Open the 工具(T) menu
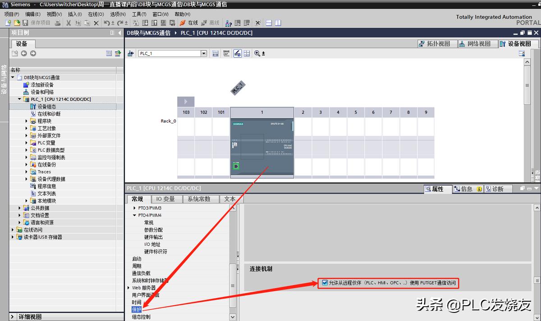The width and height of the screenshot is (541, 321). (x=139, y=14)
